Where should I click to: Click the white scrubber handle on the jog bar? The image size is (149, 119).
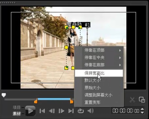pyautogui.click(x=4, y=95)
